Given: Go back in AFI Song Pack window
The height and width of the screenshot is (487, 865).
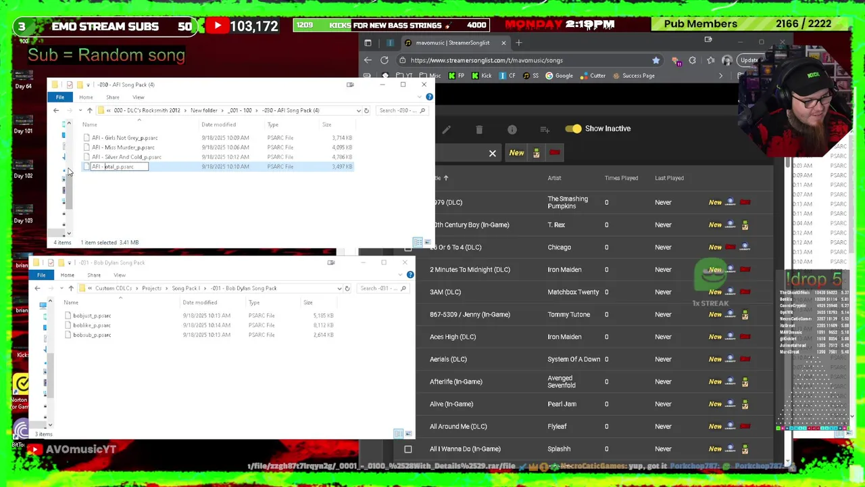Looking at the screenshot, I should coord(56,110).
